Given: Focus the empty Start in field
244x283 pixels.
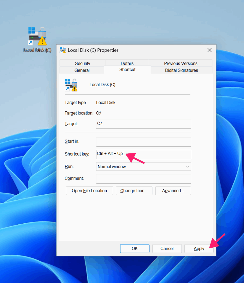Looking at the screenshot, I should pos(143,142).
